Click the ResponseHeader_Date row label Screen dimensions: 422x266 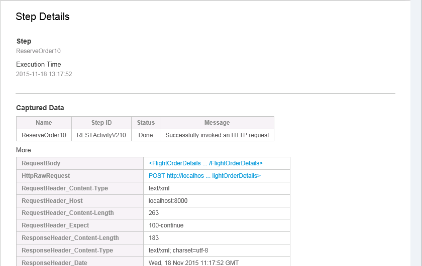[x=54, y=263]
